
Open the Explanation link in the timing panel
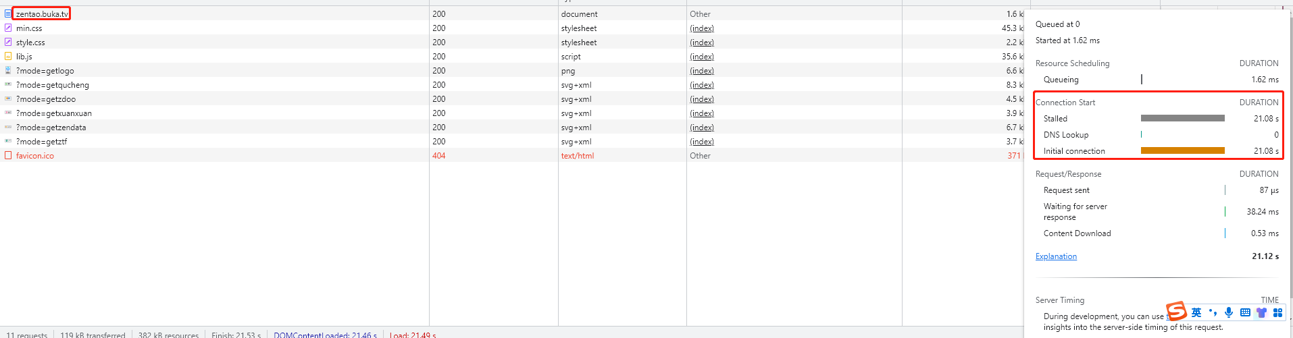[1056, 256]
